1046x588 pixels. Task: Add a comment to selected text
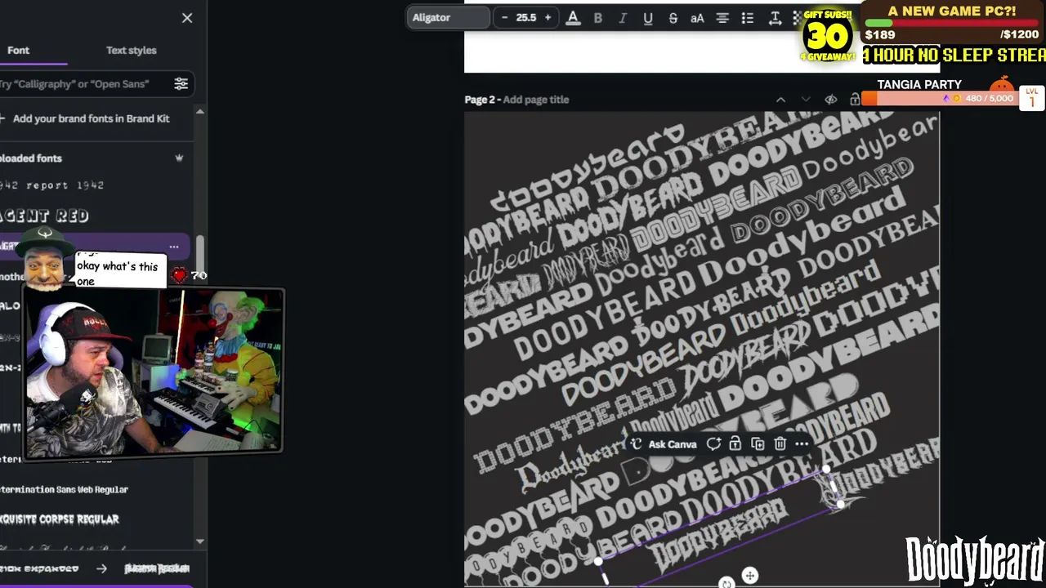click(x=713, y=443)
